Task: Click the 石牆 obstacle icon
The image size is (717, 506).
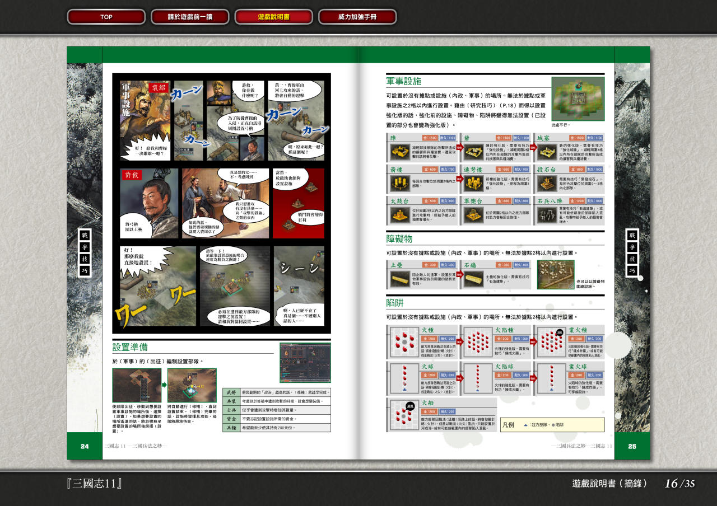Action: pos(473,279)
